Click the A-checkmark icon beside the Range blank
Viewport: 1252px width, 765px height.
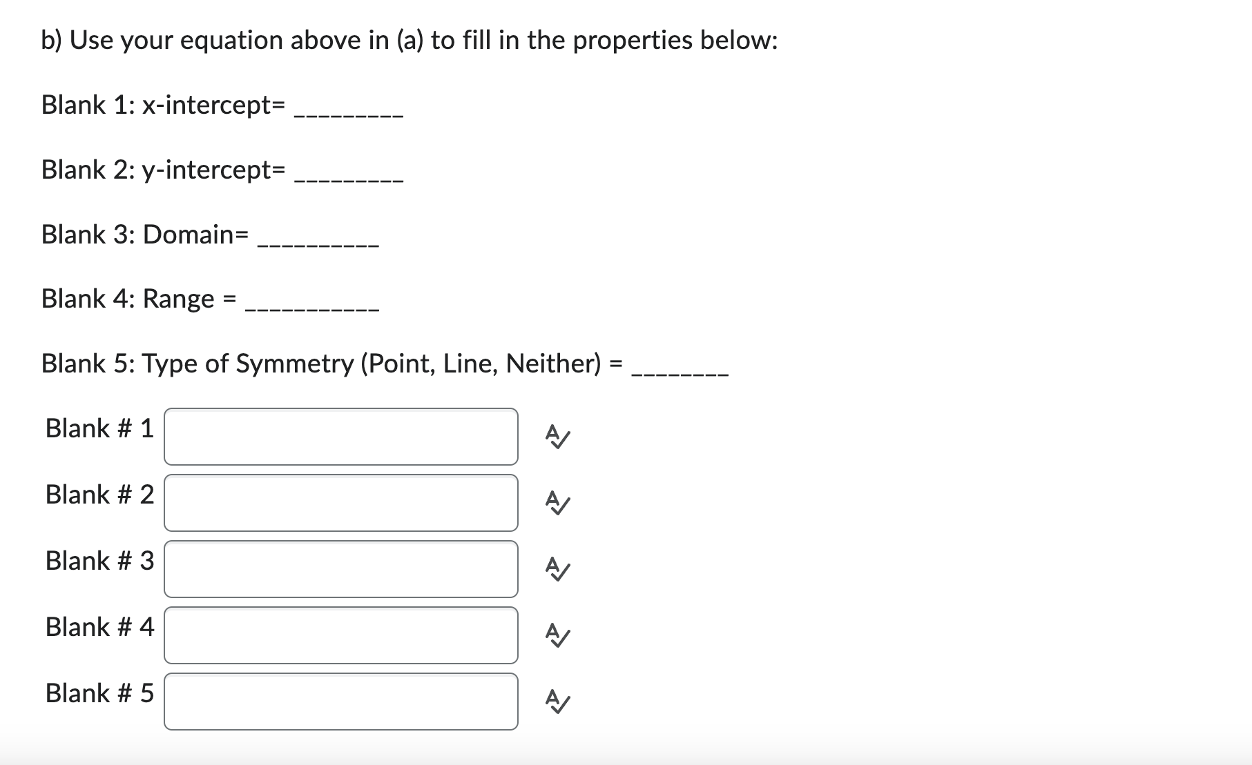(557, 635)
